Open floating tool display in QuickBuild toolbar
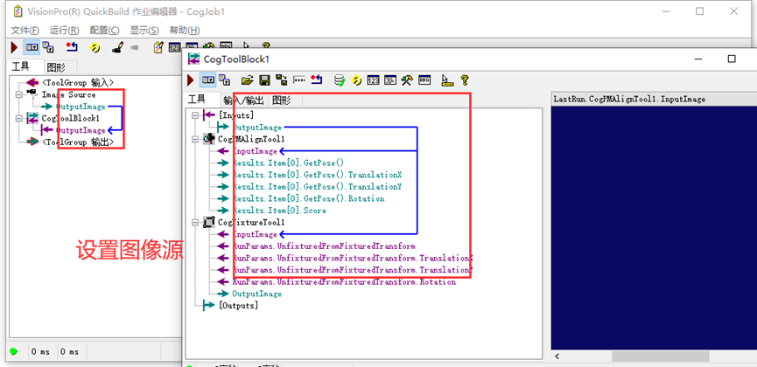The width and height of the screenshot is (757, 367). click(x=48, y=47)
